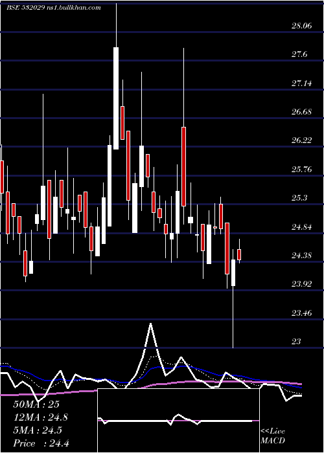
Task: Click the <<Live MACD label
Action: [x=273, y=436]
